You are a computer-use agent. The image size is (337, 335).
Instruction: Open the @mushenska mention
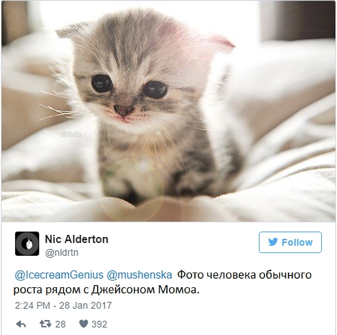click(139, 275)
